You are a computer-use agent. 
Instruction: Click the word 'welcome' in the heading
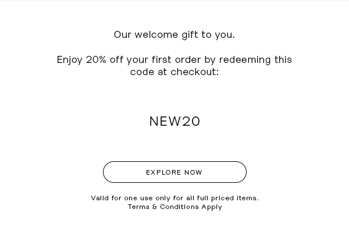point(156,35)
